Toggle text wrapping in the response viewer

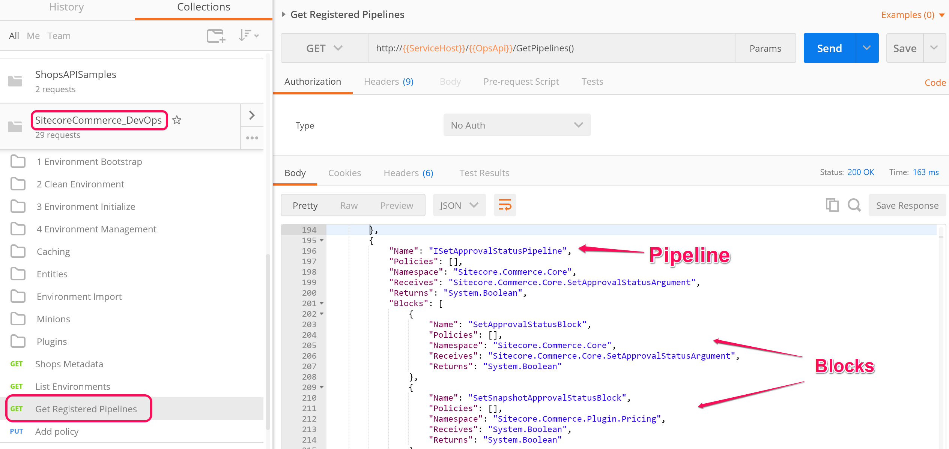click(504, 205)
